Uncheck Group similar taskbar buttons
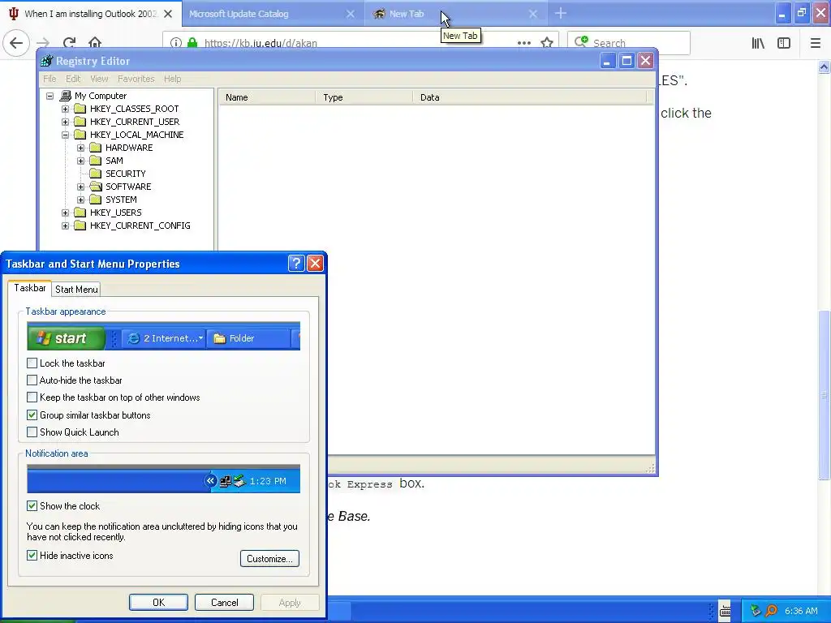This screenshot has height=623, width=831. pos(32,415)
